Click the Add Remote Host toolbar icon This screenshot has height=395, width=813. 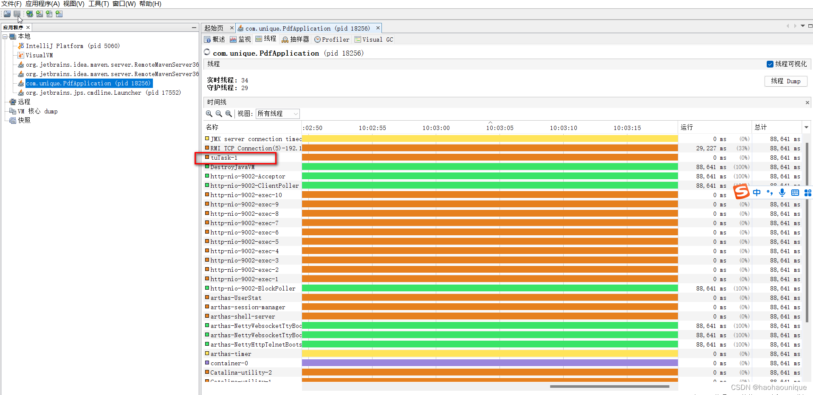point(30,14)
